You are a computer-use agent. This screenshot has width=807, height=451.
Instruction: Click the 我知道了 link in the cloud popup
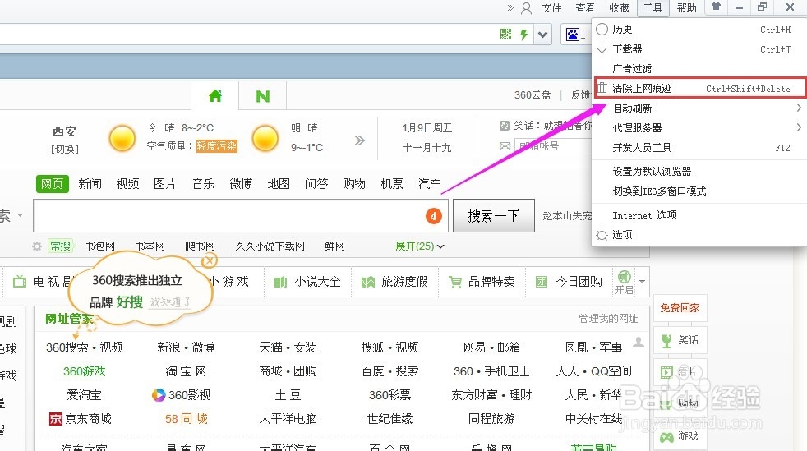tap(170, 301)
